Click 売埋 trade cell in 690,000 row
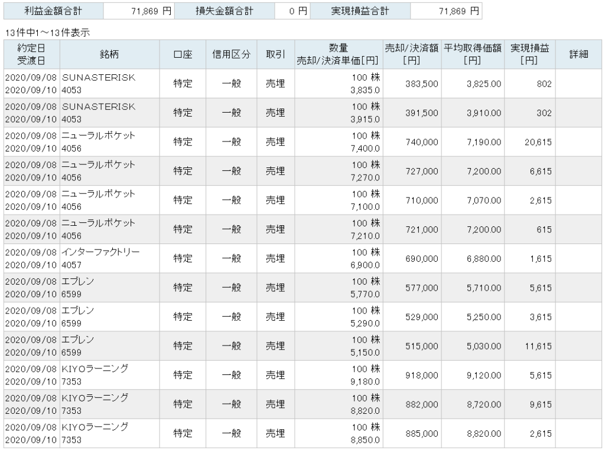This screenshot has width=605, height=451. pos(275,259)
